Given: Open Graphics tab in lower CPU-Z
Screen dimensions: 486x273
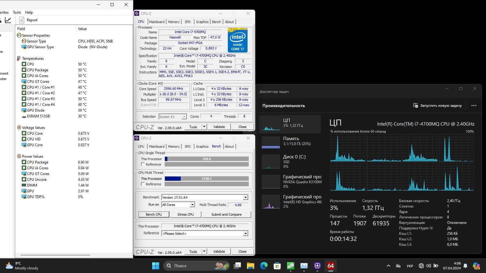Looking at the screenshot, I should point(202,147).
